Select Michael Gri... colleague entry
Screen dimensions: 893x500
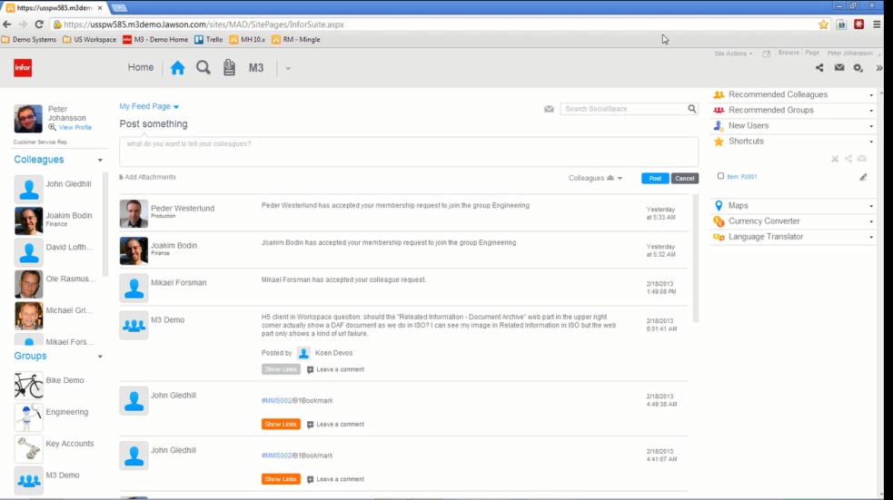[53, 316]
